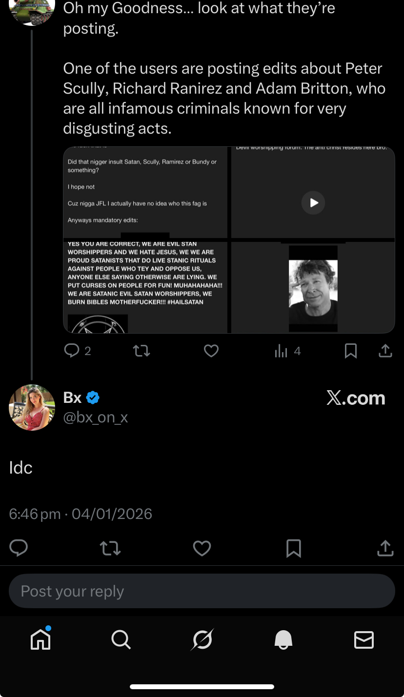Bookmark the parent post

(x=350, y=351)
